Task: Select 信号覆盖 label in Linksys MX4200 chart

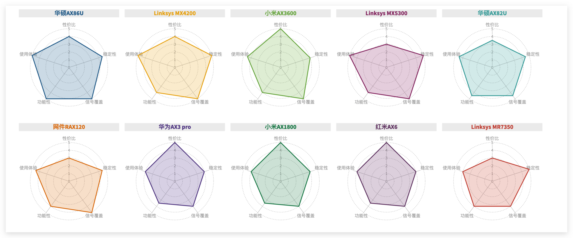Action: click(x=200, y=102)
